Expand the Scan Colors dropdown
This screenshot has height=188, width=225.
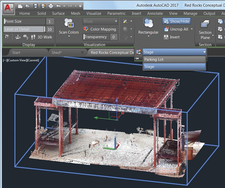coord(69,36)
